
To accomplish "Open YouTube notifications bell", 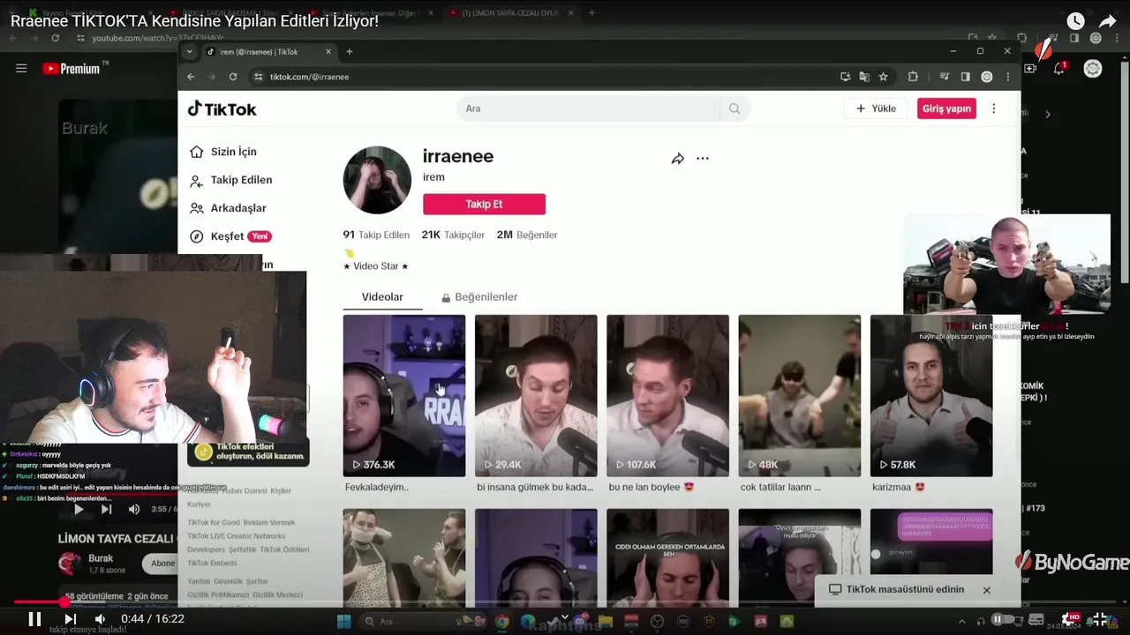I will coord(1059,68).
